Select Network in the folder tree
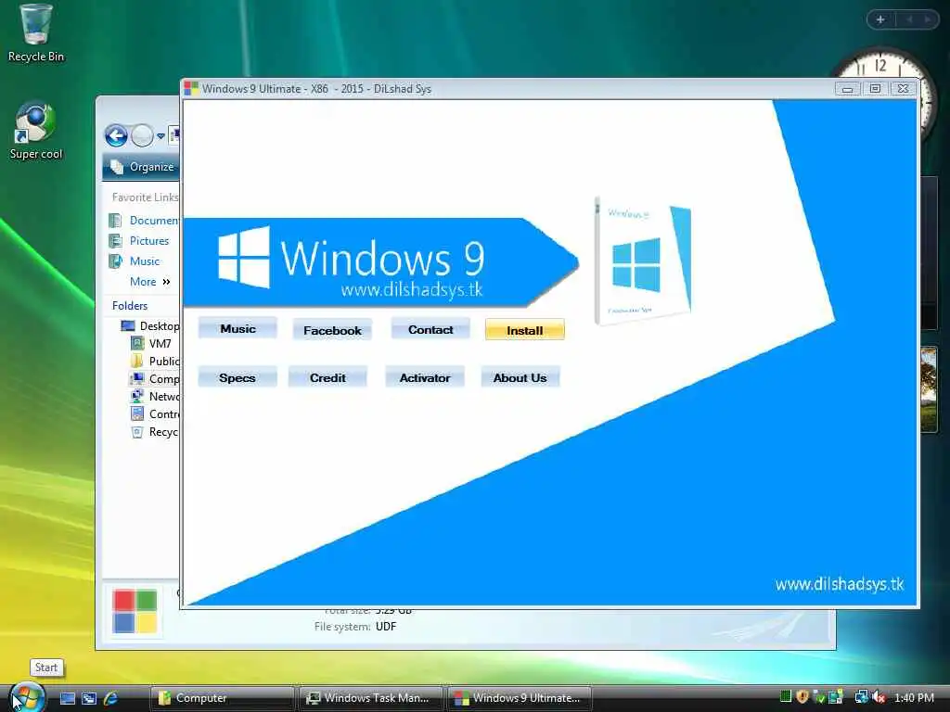 pyautogui.click(x=155, y=396)
